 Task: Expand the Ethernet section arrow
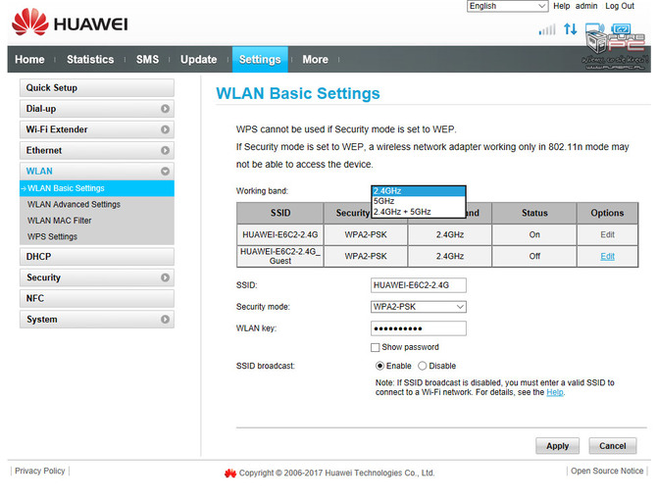click(165, 150)
